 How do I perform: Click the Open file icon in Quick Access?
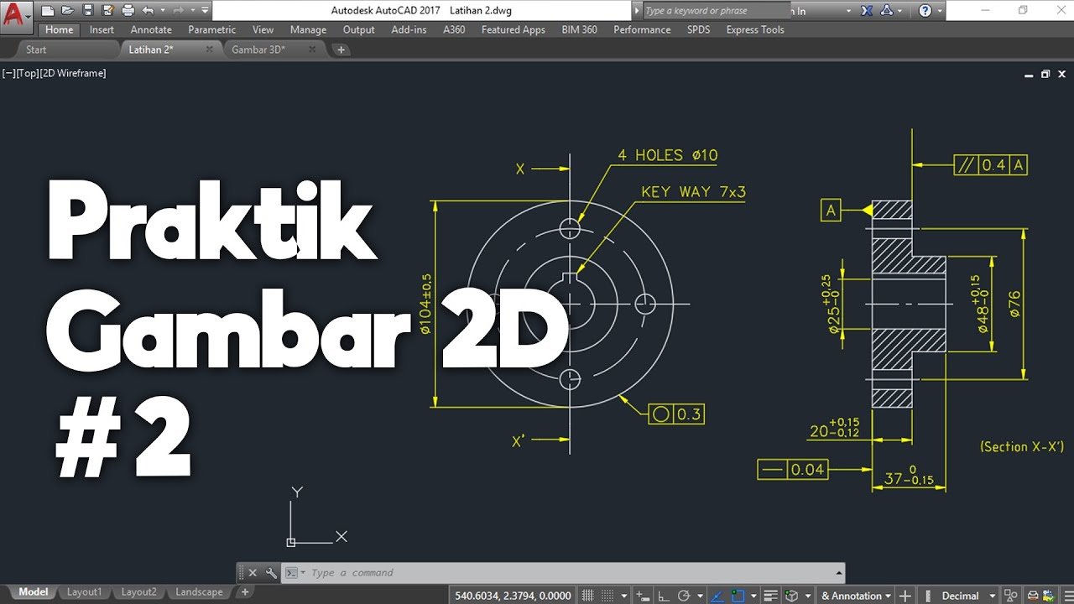[x=67, y=11]
